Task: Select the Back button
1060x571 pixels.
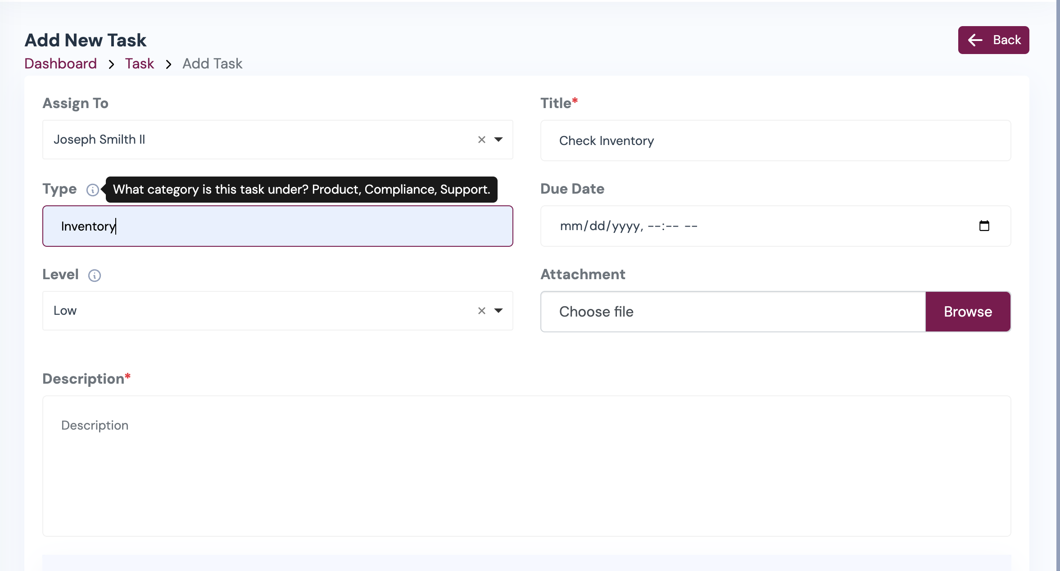Action: tap(993, 40)
